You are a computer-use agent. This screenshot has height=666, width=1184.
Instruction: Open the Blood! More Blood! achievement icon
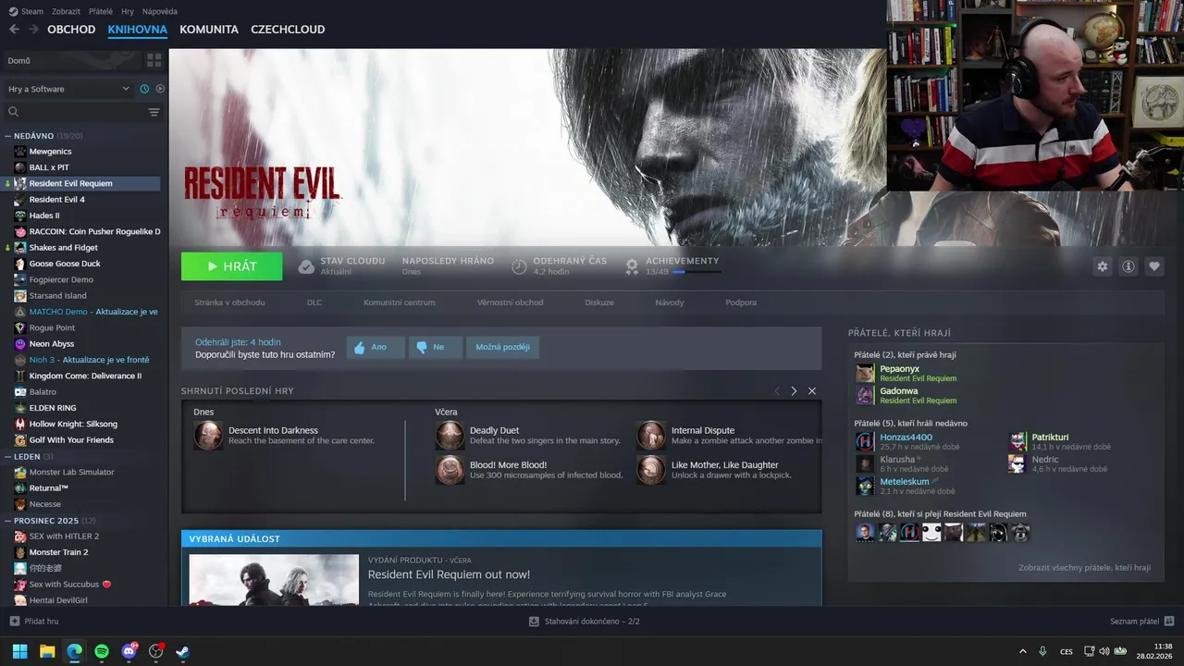pos(450,470)
